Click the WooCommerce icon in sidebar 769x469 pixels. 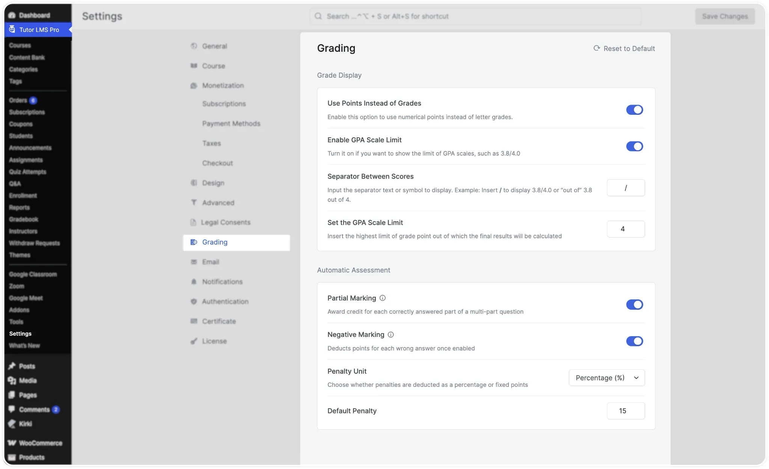(12, 443)
